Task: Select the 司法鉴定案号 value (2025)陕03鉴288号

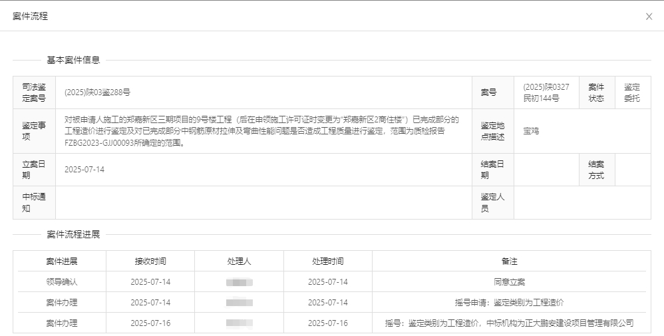Action: click(97, 93)
